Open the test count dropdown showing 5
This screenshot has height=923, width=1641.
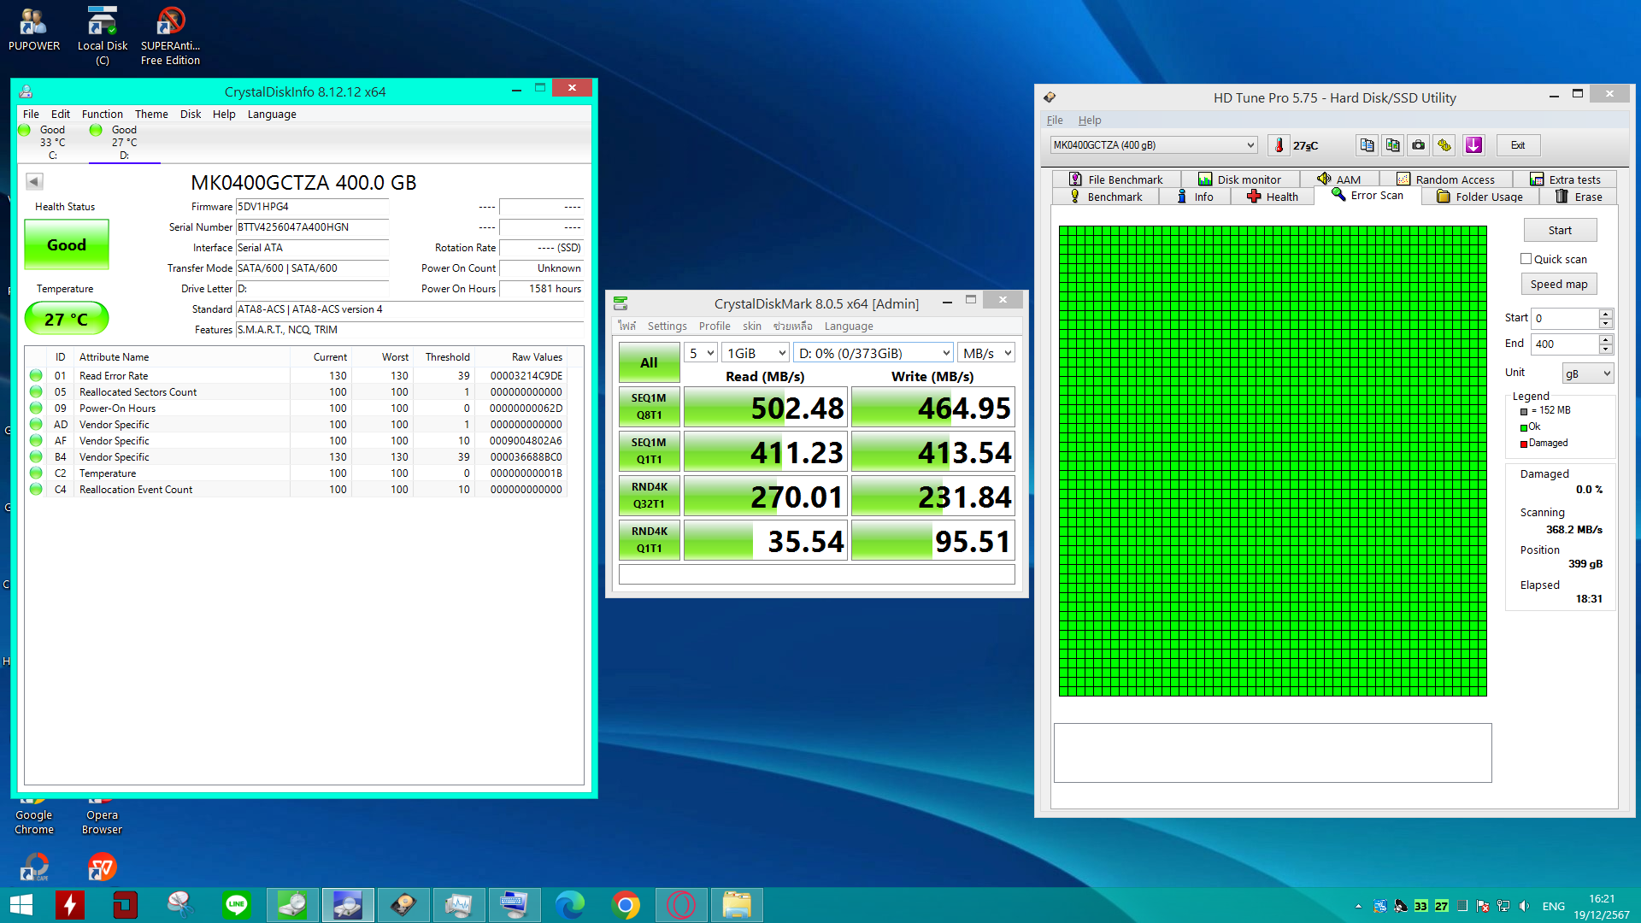700,351
